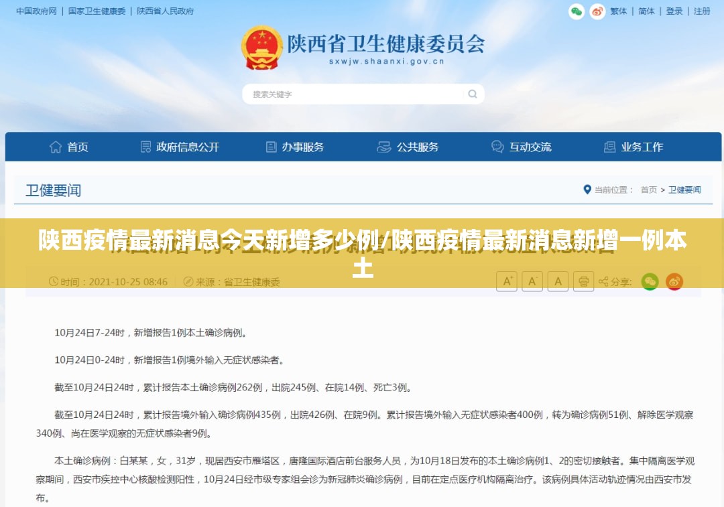The image size is (724, 507).
Task: Click paragraph about 境外输入无症状感染者
Action: (x=170, y=360)
